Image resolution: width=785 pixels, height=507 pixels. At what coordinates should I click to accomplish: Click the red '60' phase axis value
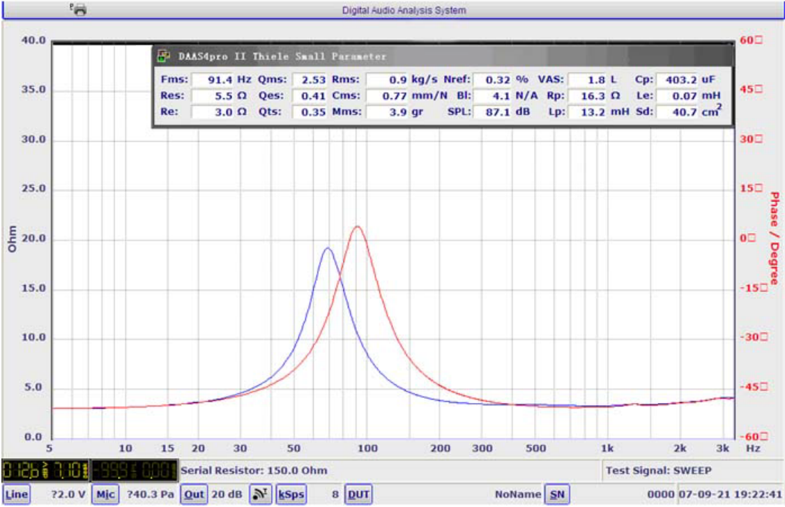tap(751, 40)
